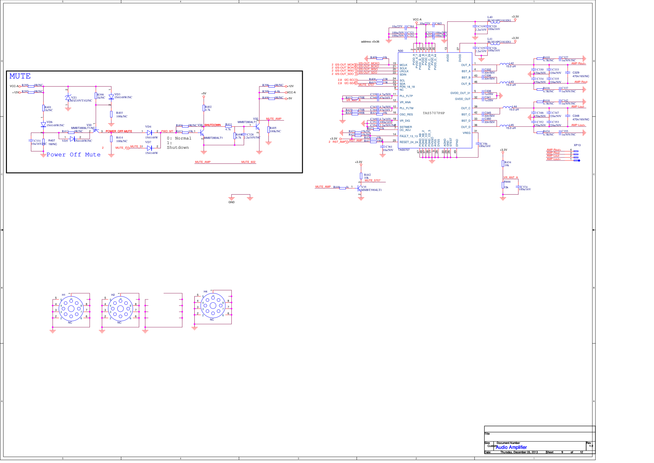Click the R403 100k/NC resistor label
This screenshot has height=463, width=654.
(x=122, y=114)
